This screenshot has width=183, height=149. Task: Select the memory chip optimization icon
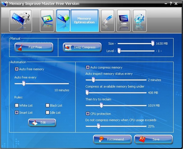(63, 21)
